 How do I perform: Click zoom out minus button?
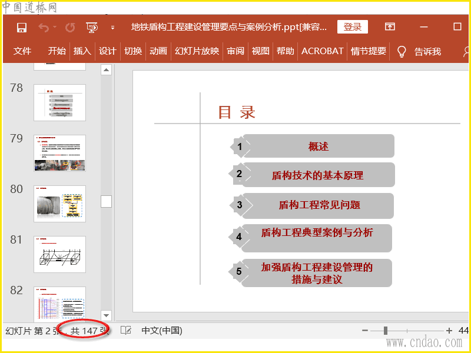click(365, 331)
